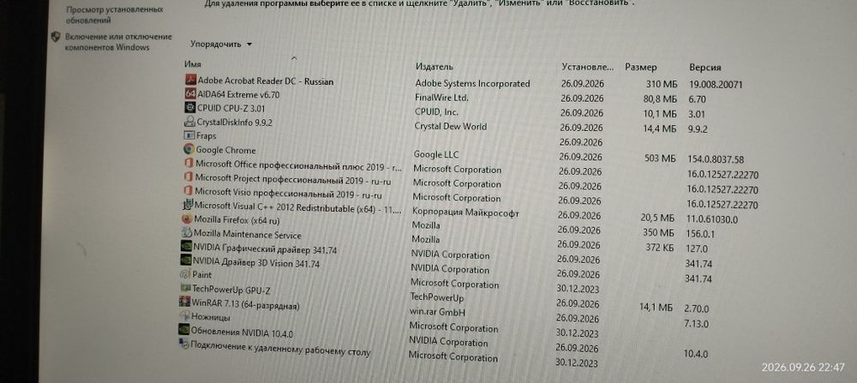The height and width of the screenshot is (383, 857).
Task: Click publisher Корпорация Майкрософт
Action: point(465,212)
